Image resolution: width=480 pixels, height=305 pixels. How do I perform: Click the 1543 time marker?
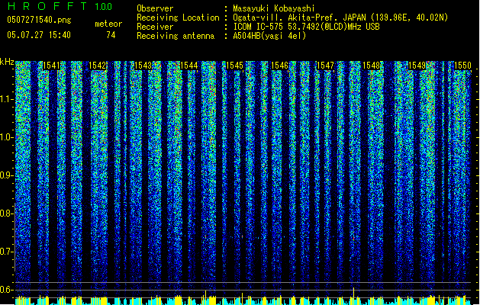pyautogui.click(x=143, y=66)
